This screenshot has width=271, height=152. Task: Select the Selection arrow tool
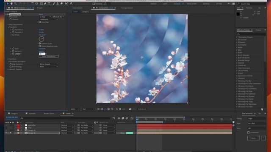[x=8, y=4]
